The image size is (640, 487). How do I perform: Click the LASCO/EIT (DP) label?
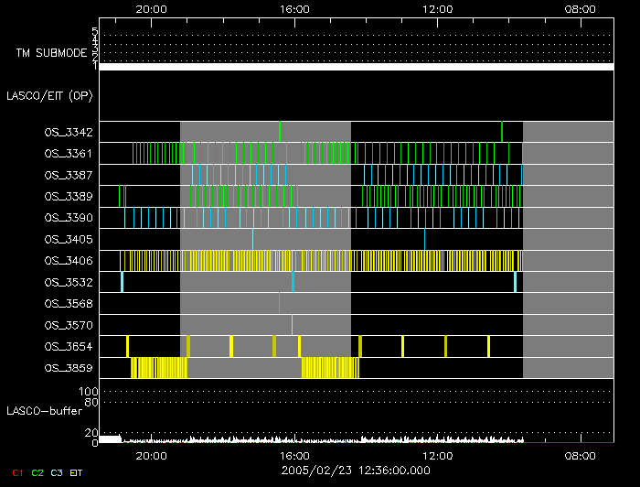pos(48,95)
